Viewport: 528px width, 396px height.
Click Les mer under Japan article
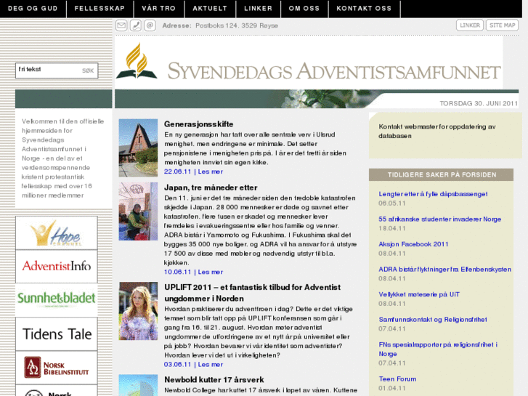click(x=211, y=272)
